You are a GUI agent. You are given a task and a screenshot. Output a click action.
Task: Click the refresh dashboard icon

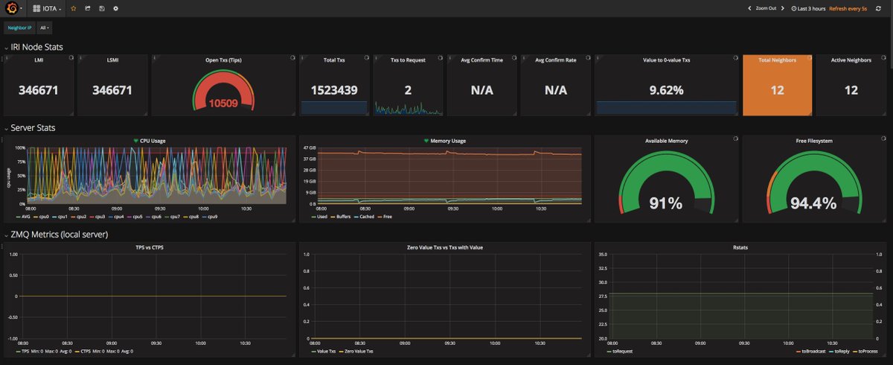coord(879,8)
